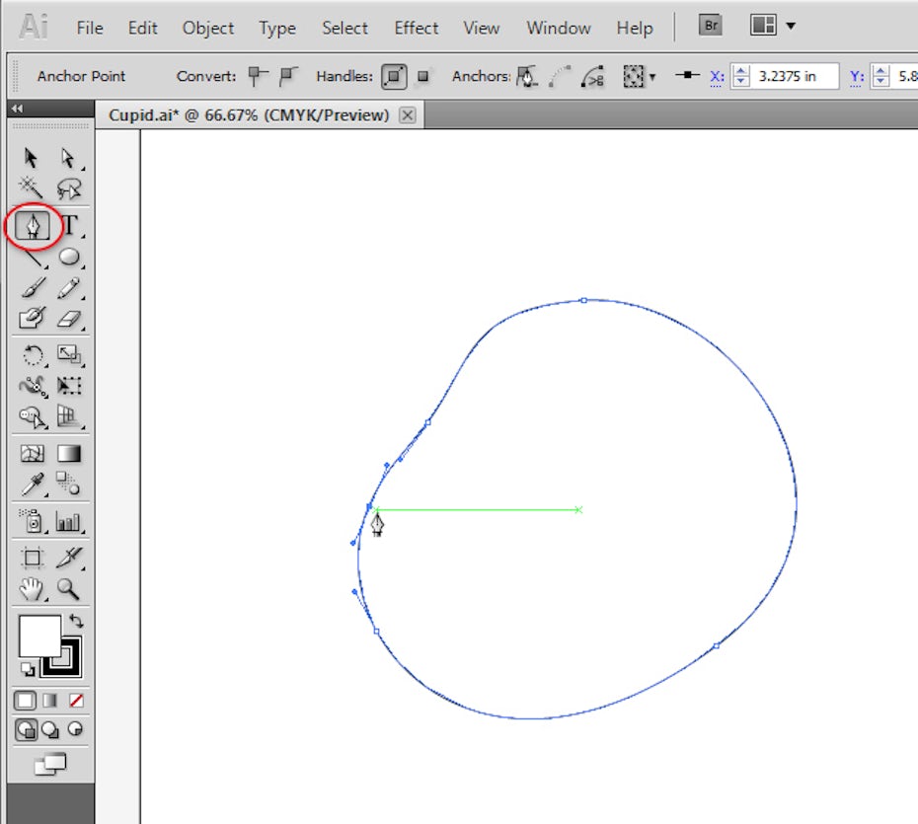Convert selected anchor points to smooth

pyautogui.click(x=288, y=76)
